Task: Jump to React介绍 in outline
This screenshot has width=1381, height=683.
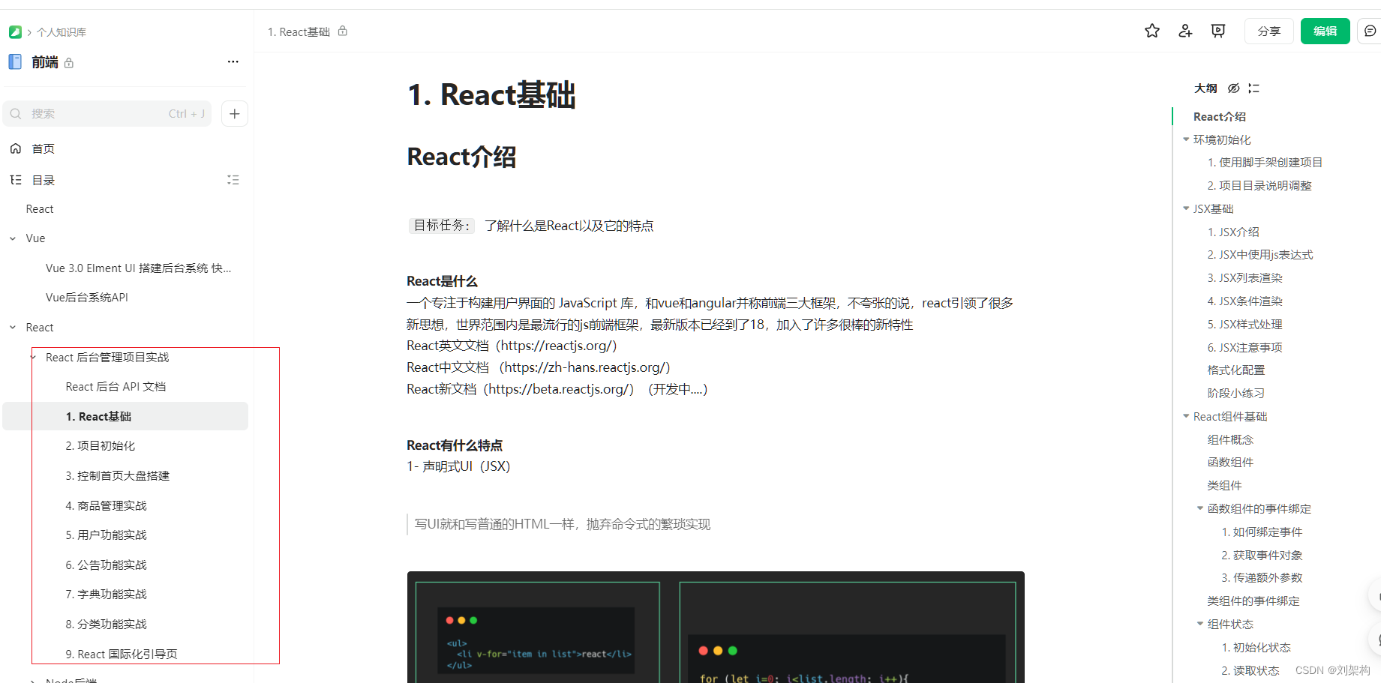Action: (1220, 117)
